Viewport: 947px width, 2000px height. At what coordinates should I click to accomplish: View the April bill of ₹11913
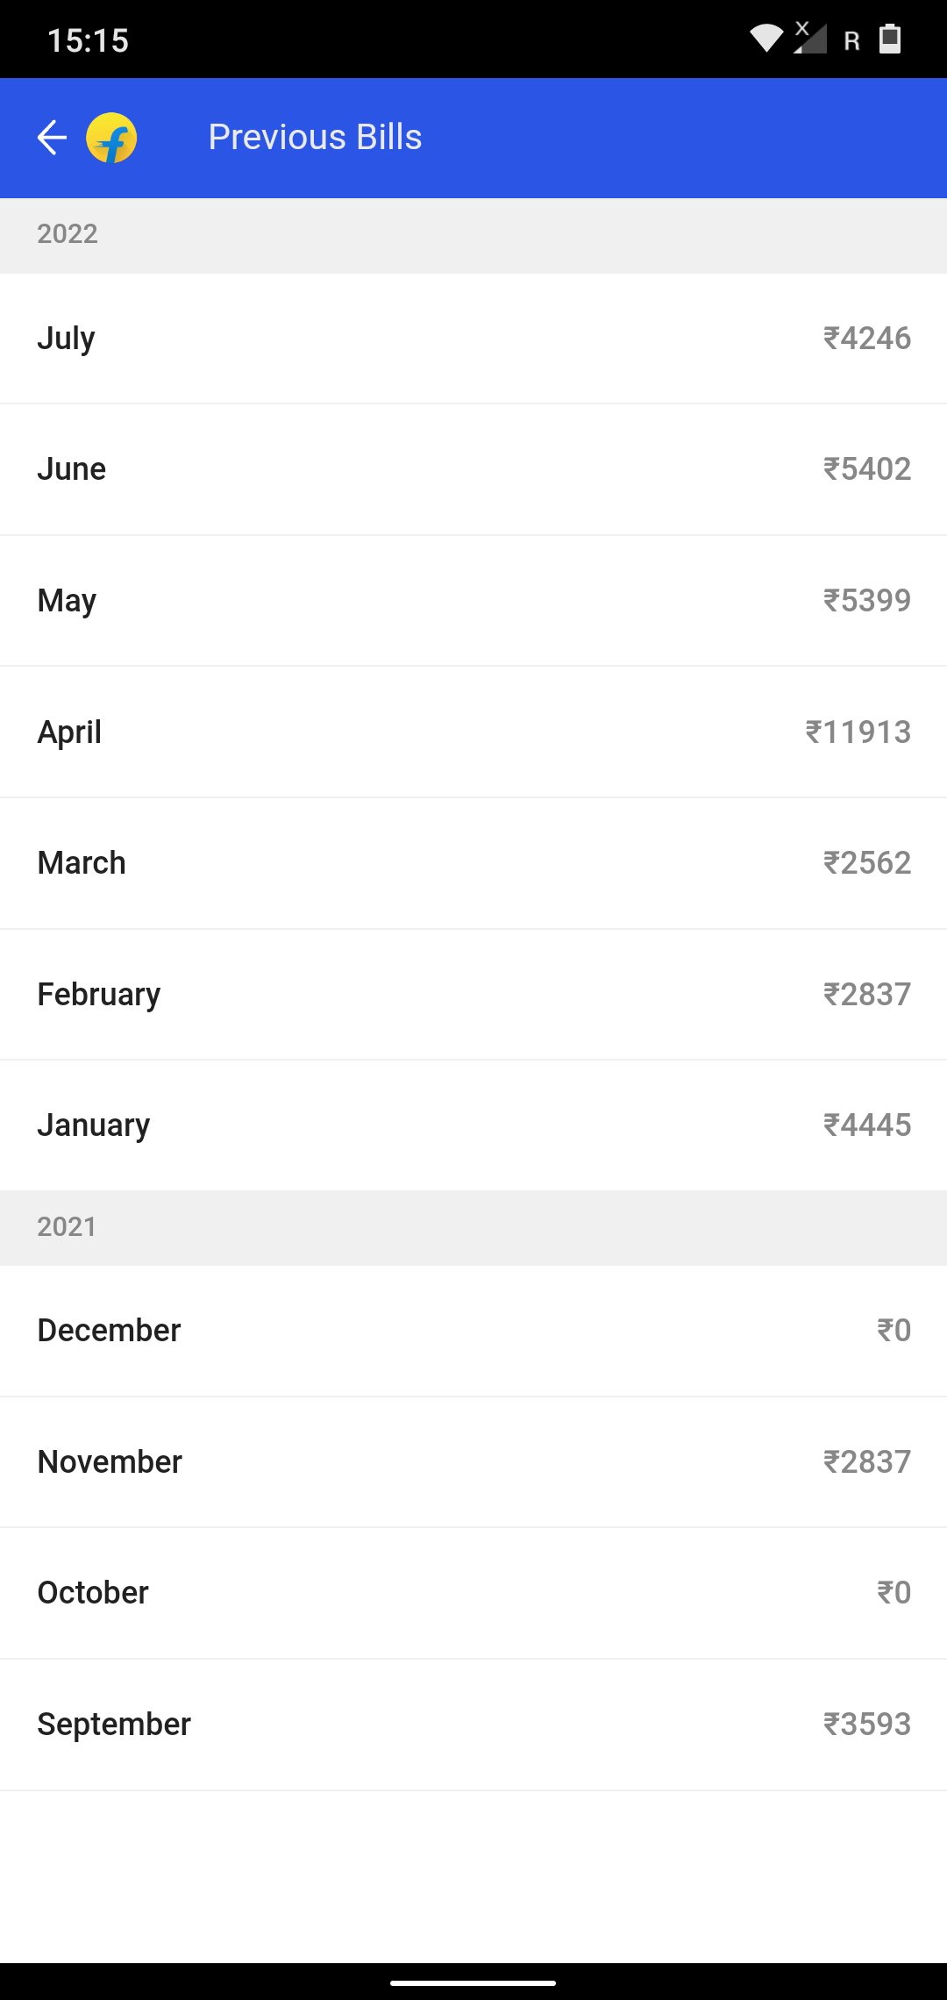pyautogui.click(x=473, y=732)
